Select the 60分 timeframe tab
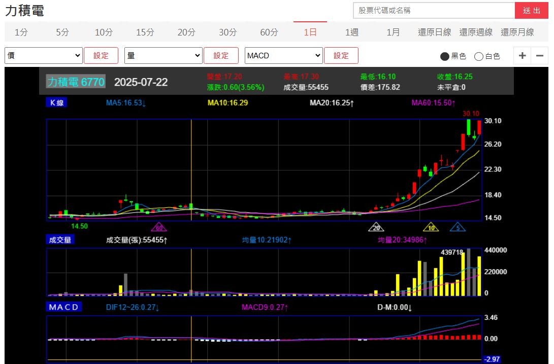This screenshot has height=364, width=554. pos(269,32)
